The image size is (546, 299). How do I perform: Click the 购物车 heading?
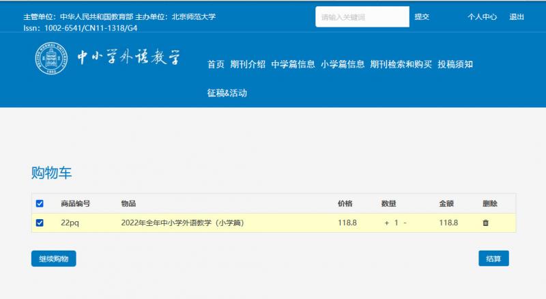[52, 173]
